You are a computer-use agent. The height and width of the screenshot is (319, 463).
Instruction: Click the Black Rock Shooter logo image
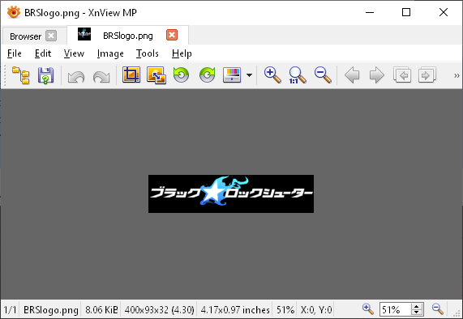coord(231,194)
